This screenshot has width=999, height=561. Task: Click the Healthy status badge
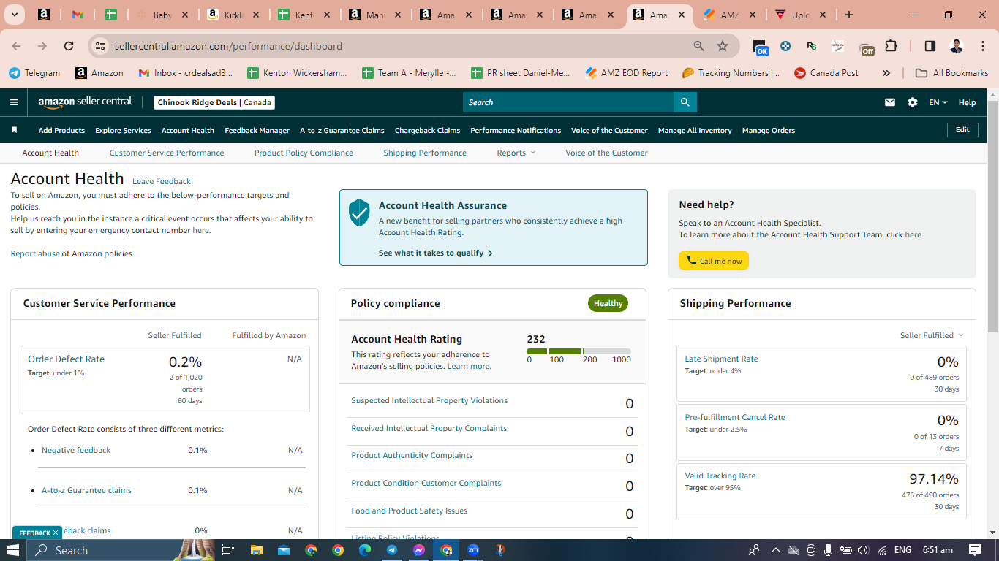(x=608, y=303)
